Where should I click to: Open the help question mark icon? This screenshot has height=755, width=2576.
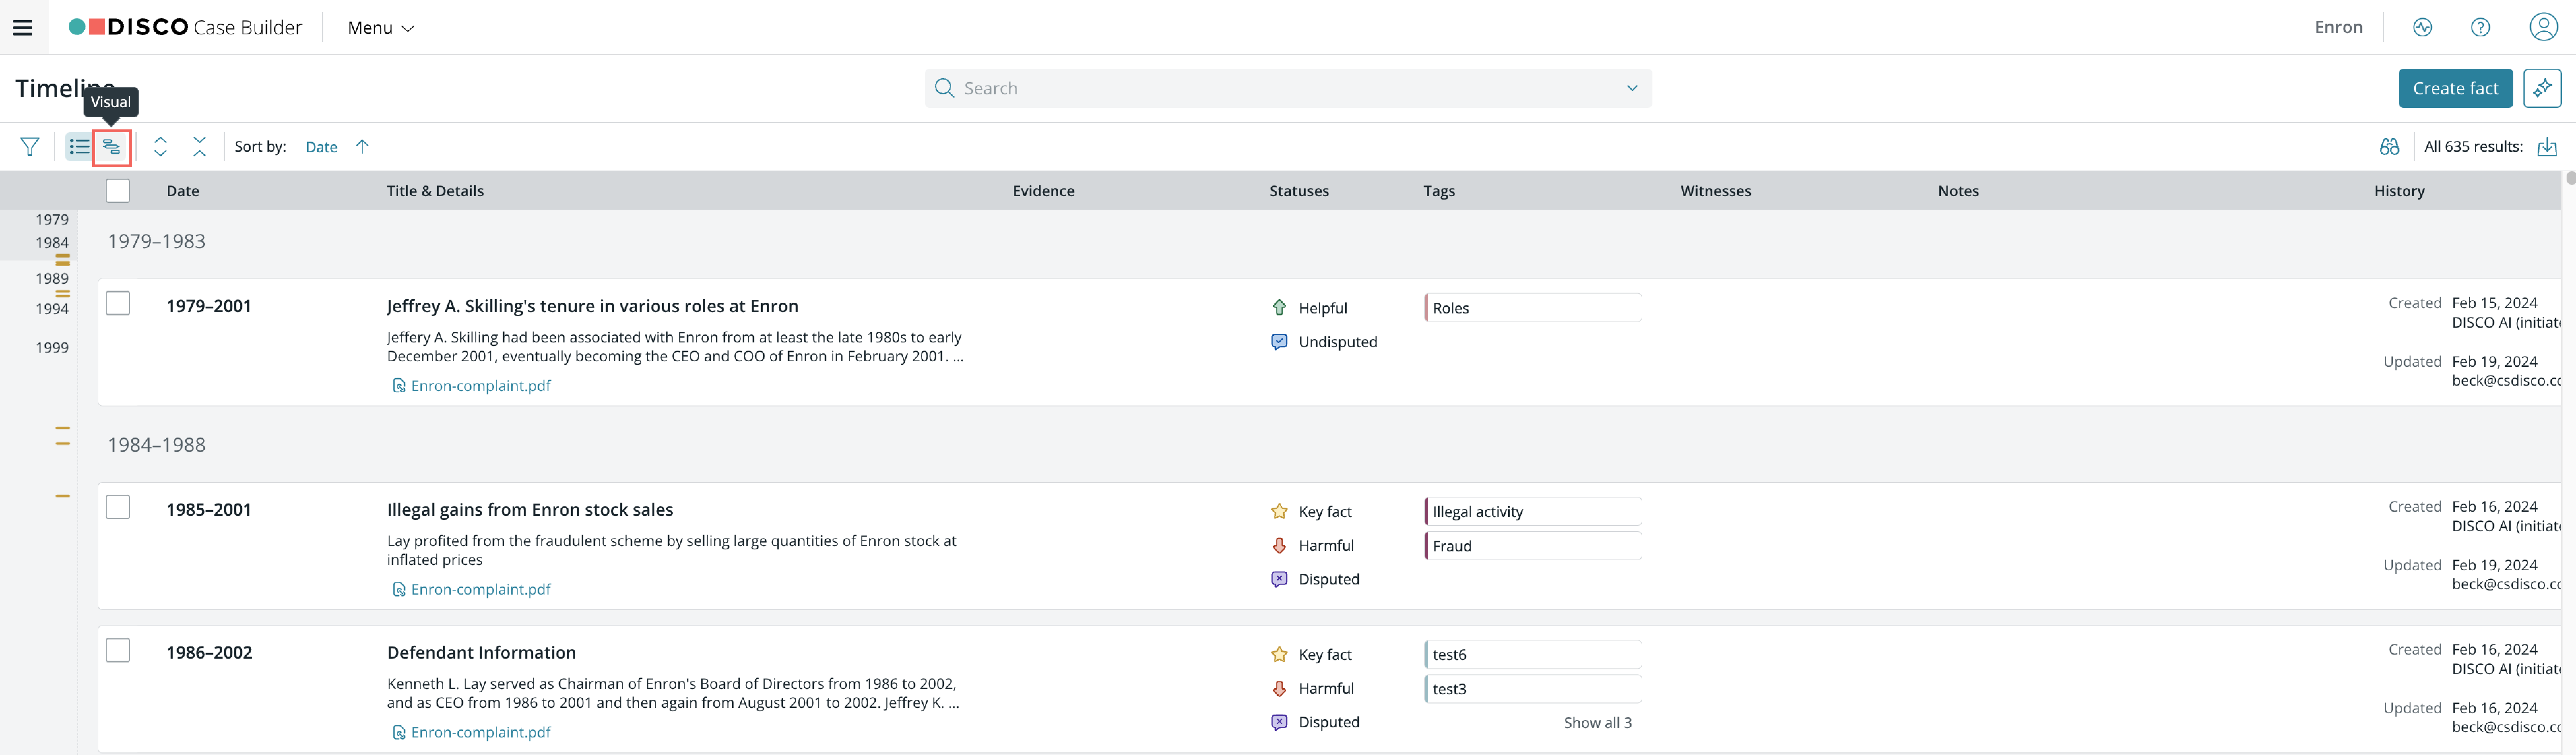(2480, 27)
